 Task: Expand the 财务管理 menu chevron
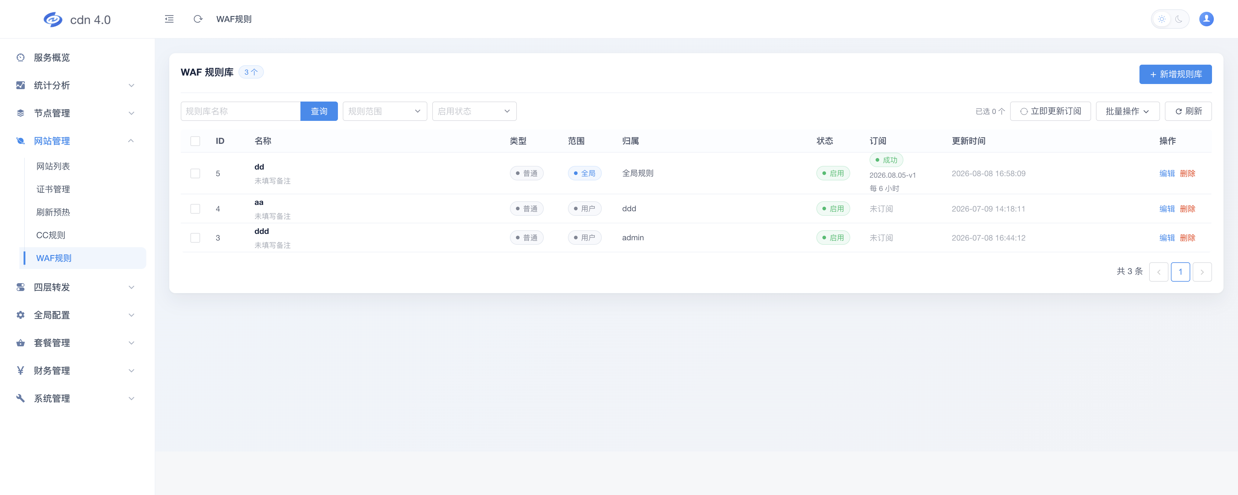pyautogui.click(x=131, y=370)
